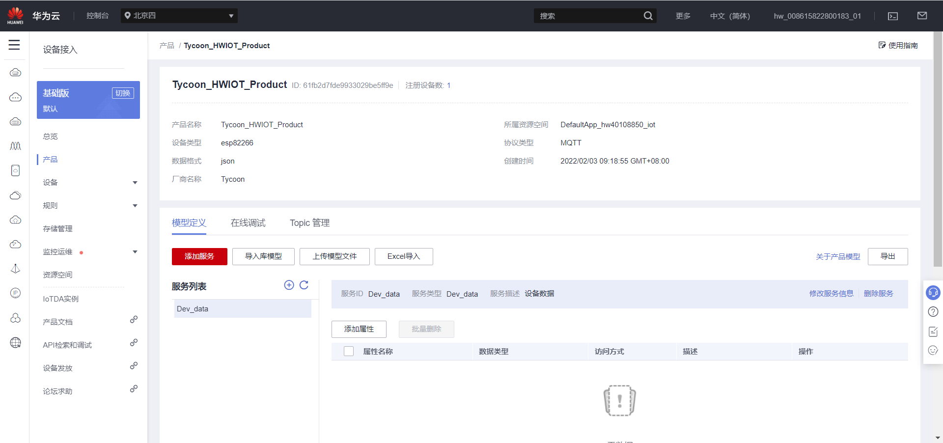Click the 数据类型 column header

(494, 352)
